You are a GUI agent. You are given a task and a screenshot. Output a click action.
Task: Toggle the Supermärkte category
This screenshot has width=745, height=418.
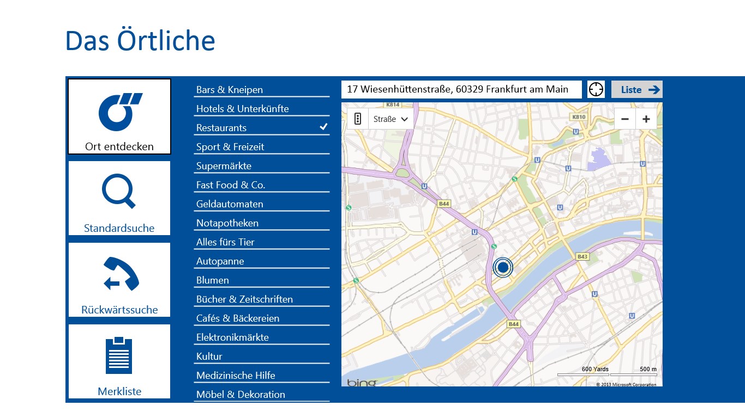(x=262, y=166)
